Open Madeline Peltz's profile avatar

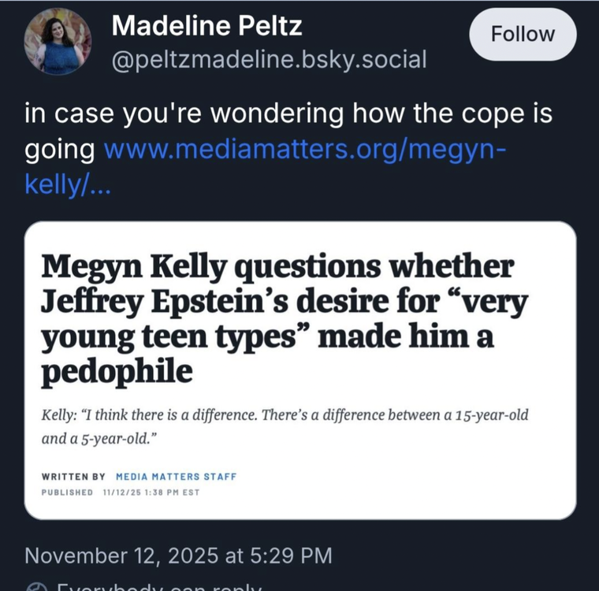58,43
